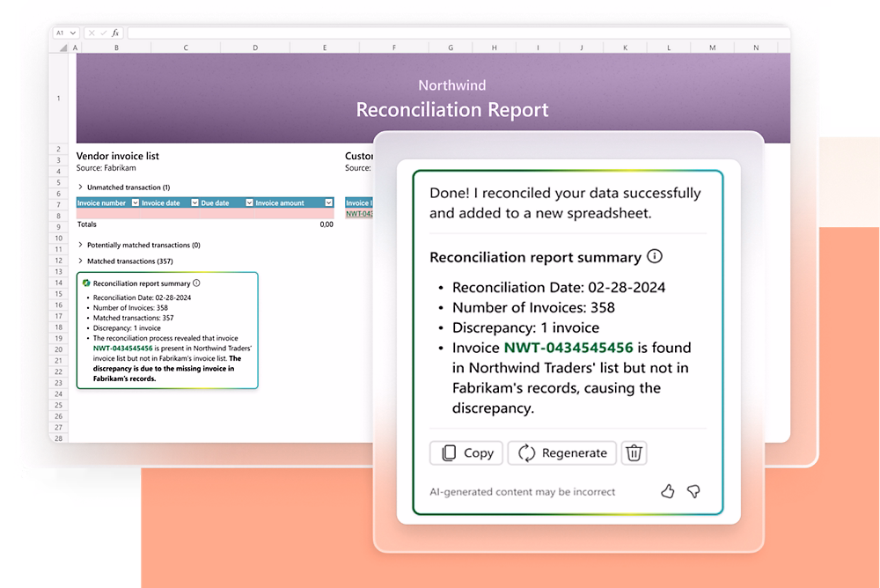Open the Due date column filter dropdown
Screen dimensions: 880x588
pyautogui.click(x=249, y=202)
